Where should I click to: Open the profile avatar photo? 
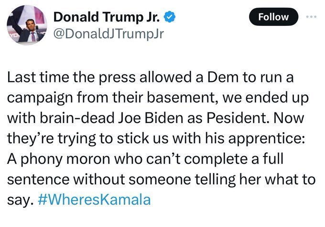coord(26,25)
